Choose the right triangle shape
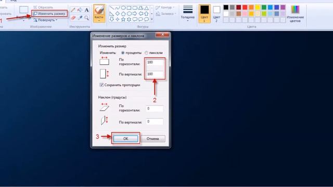Viewport: 333px width, 187px height. pyautogui.click(x=112, y=14)
